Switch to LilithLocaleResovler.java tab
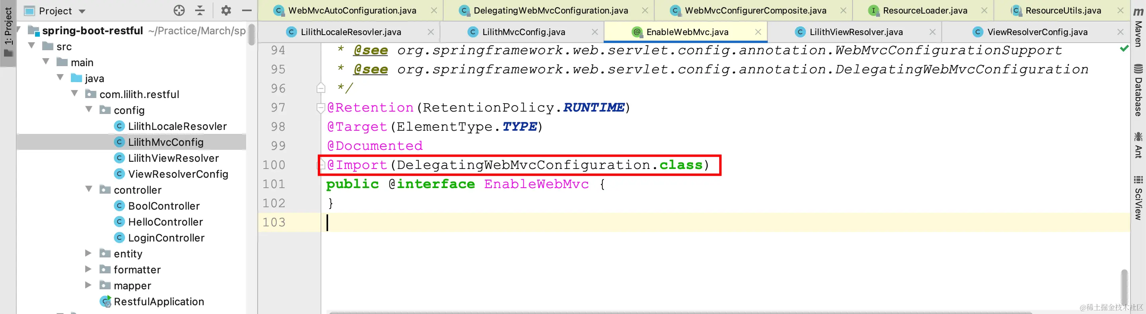 coord(350,32)
